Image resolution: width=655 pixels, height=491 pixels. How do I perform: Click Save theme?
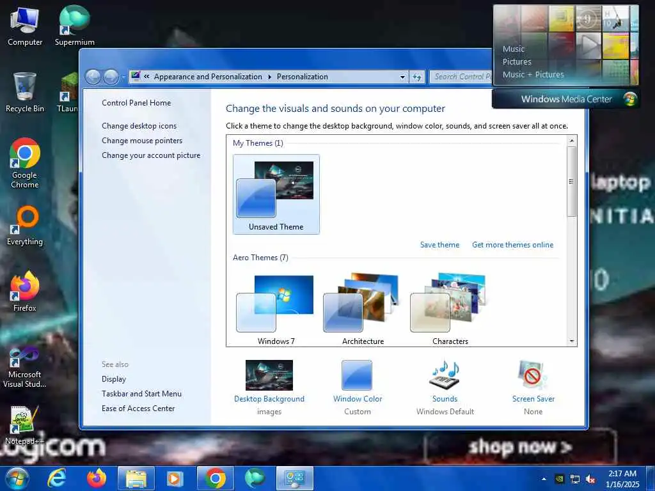point(439,245)
